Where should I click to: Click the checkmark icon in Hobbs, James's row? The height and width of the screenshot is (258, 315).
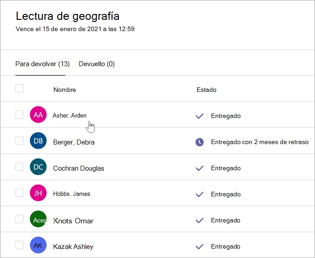(199, 195)
